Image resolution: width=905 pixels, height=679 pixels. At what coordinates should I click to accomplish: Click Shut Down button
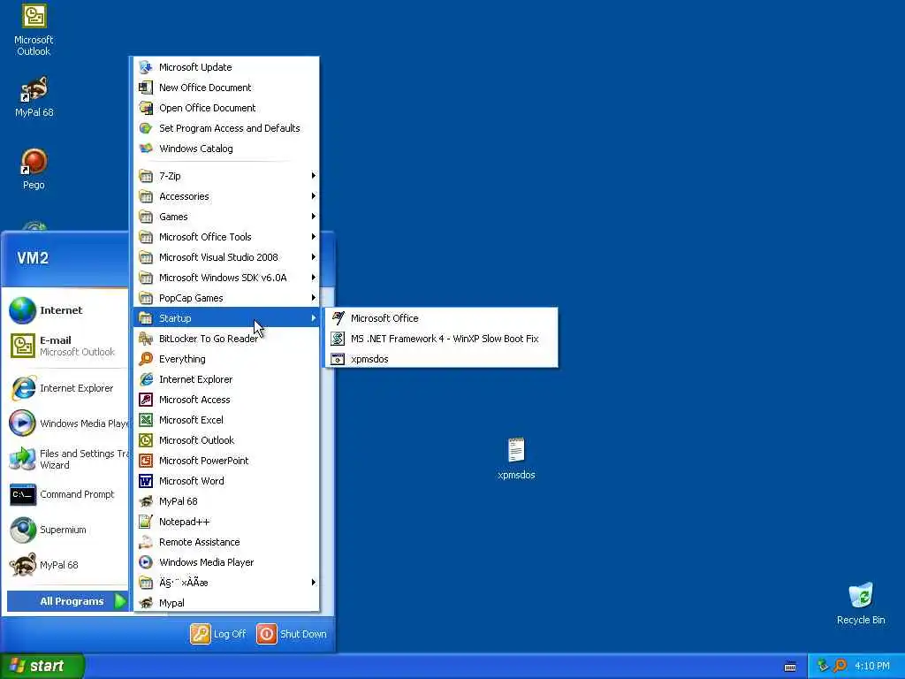(x=292, y=634)
